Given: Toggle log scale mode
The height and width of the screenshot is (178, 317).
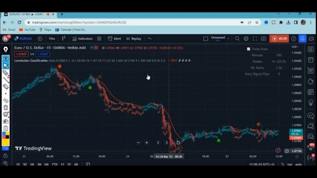Looking at the screenshot, I should click(x=289, y=164).
